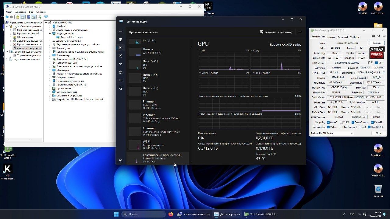This screenshot has width=390, height=219.
Task: Open Services icon in Task Manager sidebar
Action: 121,89
